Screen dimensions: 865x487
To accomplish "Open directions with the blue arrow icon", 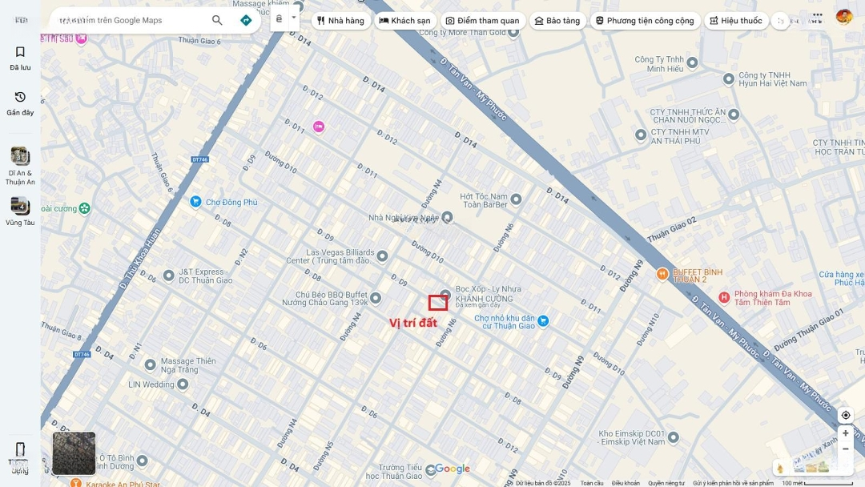I will (x=246, y=20).
